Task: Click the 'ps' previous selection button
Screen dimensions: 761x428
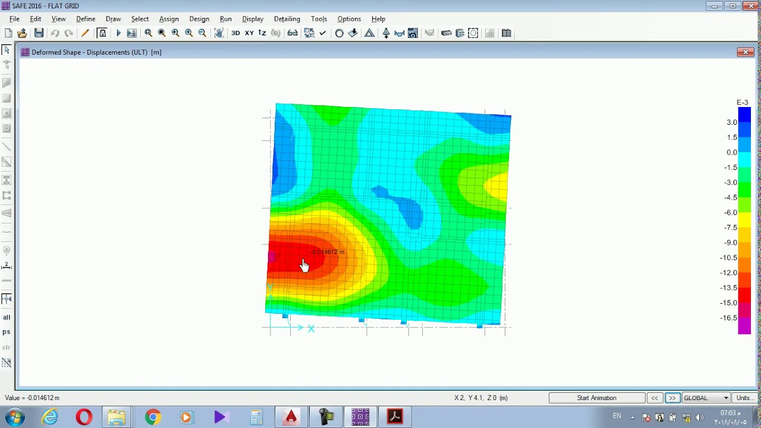Action: (x=7, y=332)
